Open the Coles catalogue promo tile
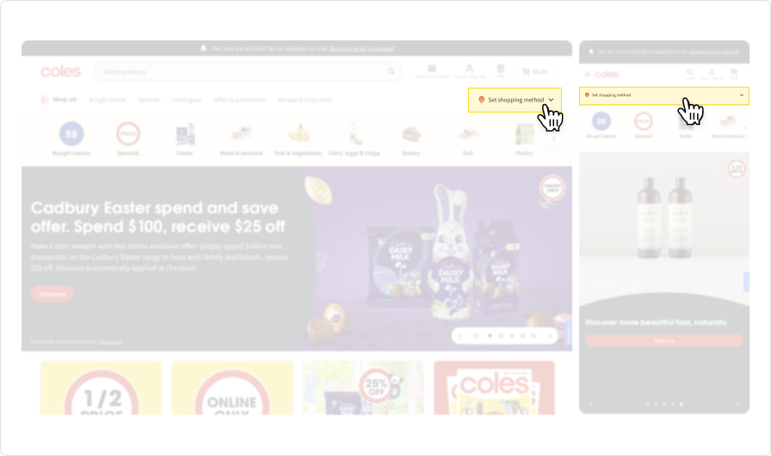Image resolution: width=771 pixels, height=456 pixels. pyautogui.click(x=494, y=388)
